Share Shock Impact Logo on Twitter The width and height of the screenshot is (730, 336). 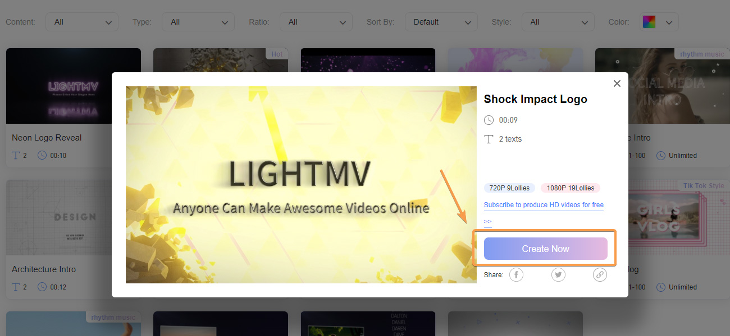558,274
